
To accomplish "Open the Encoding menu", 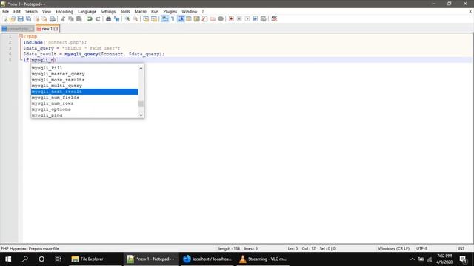I will [x=64, y=12].
